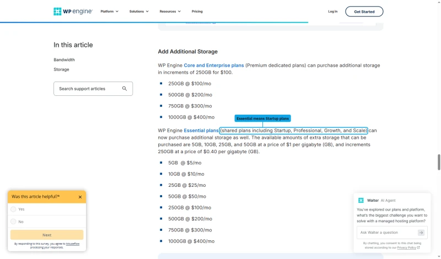The image size is (441, 259).
Task: Click the '5GB @ $5/mo' list item
Action: (x=185, y=163)
